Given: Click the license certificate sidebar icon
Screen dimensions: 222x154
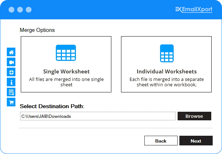Looking at the screenshot, I should click(11, 92).
